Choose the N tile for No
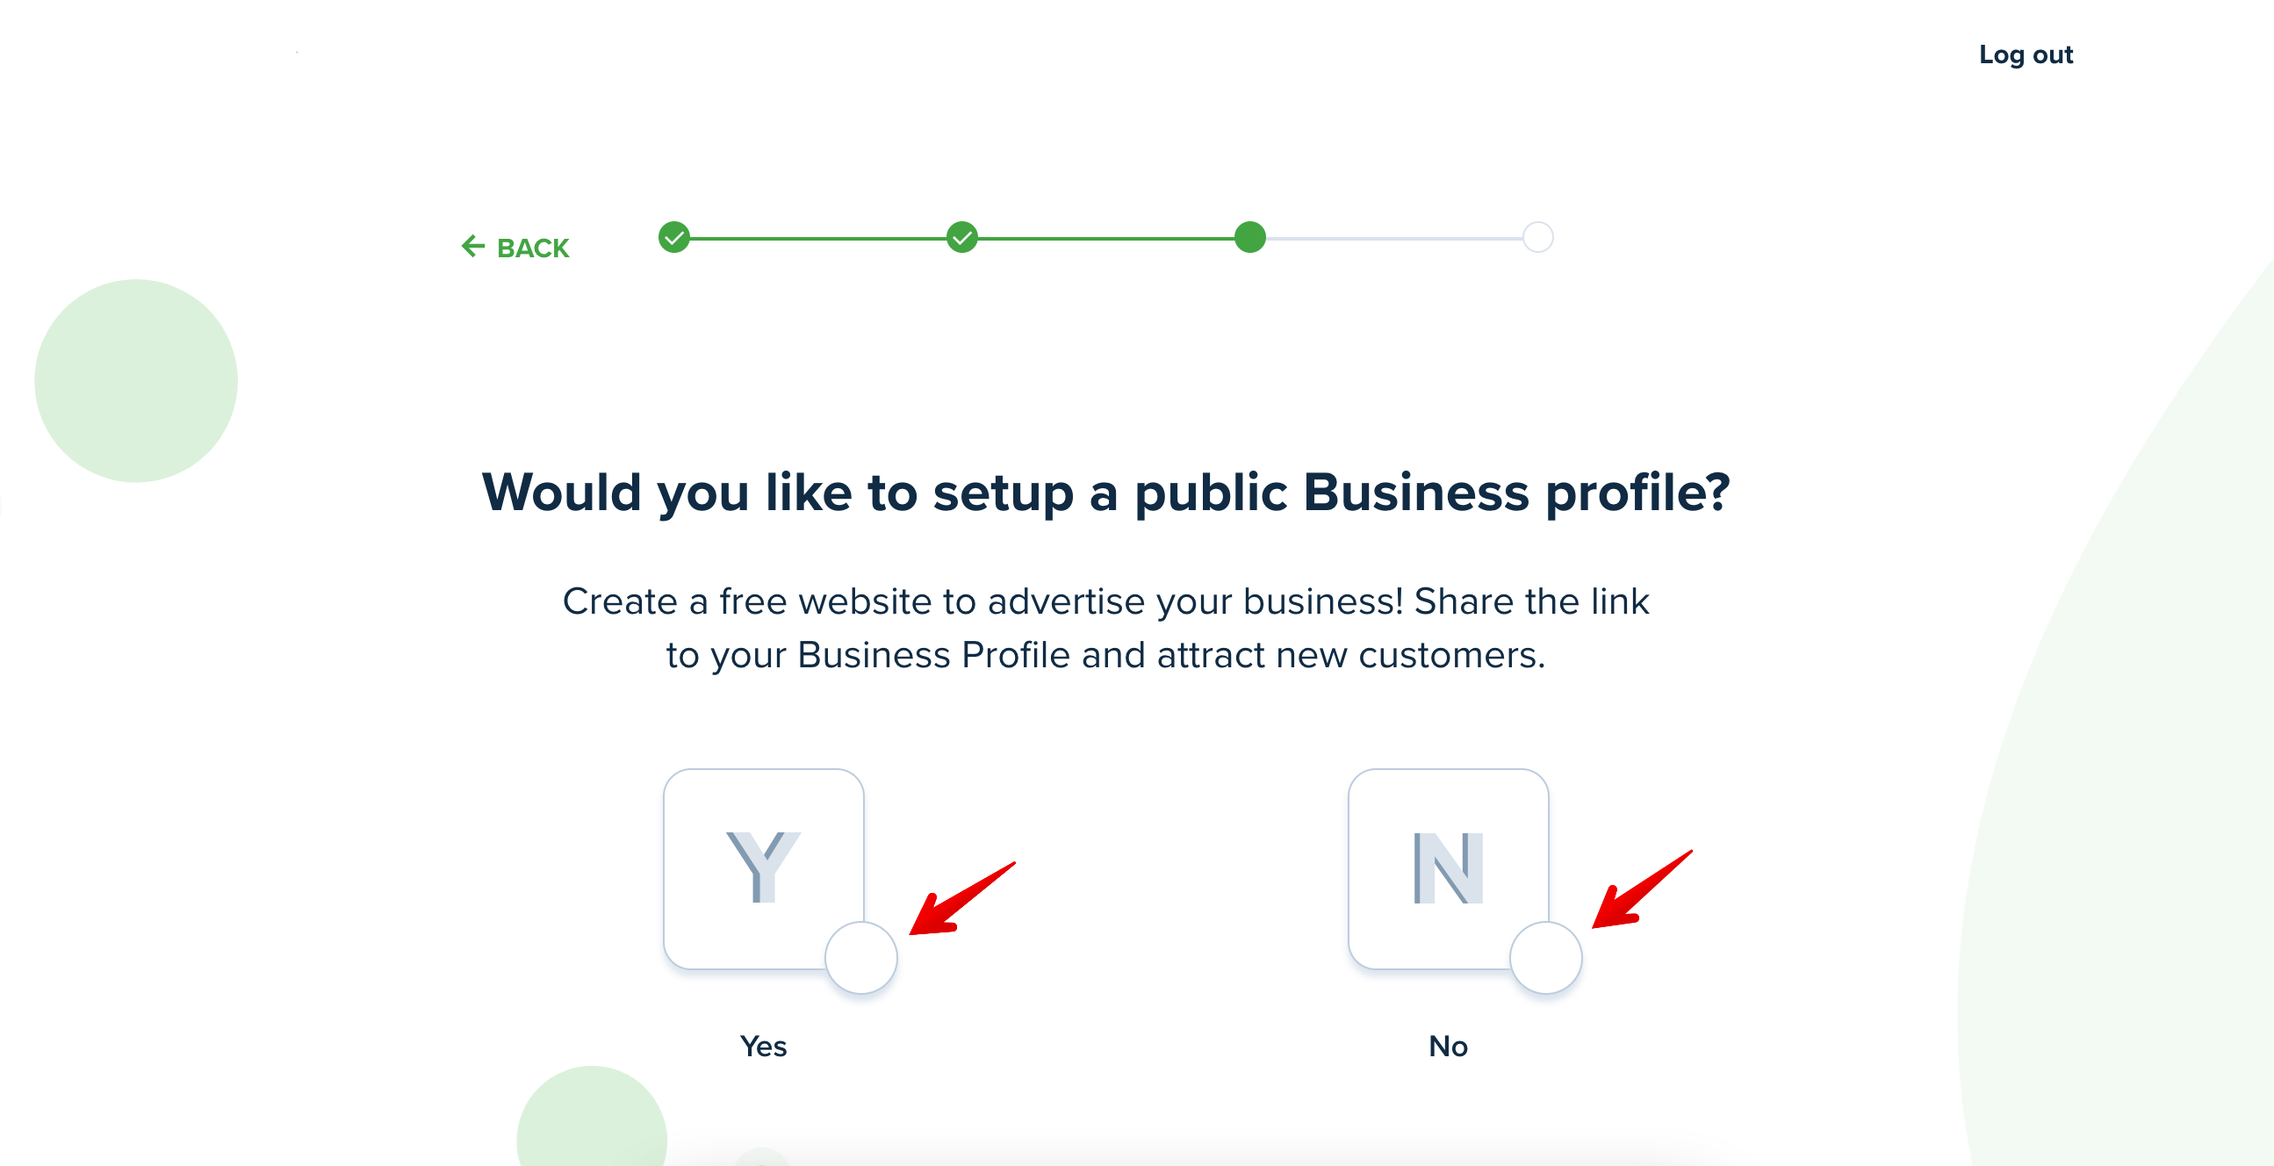 pos(1449,868)
